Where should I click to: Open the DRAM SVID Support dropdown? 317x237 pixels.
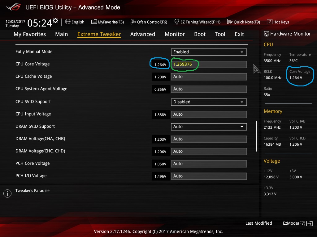[209, 127]
